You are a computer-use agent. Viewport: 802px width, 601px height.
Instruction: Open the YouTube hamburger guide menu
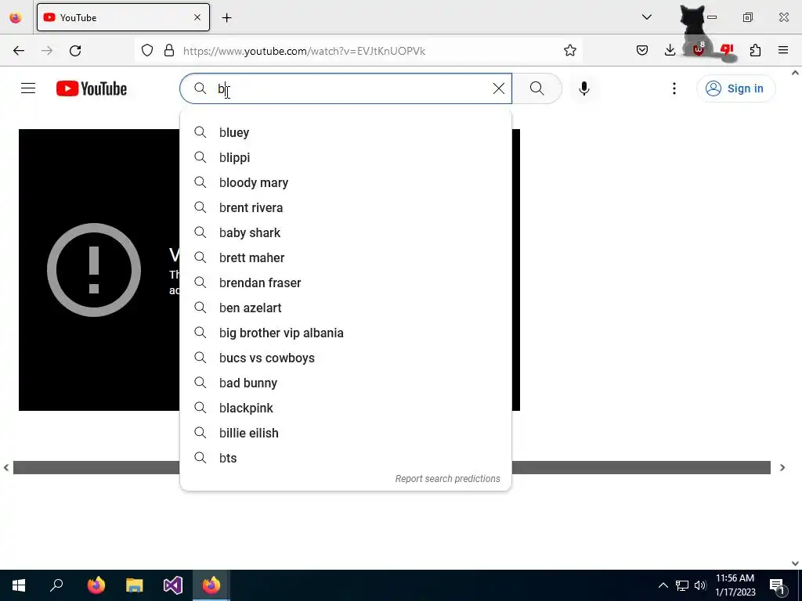pyautogui.click(x=28, y=88)
